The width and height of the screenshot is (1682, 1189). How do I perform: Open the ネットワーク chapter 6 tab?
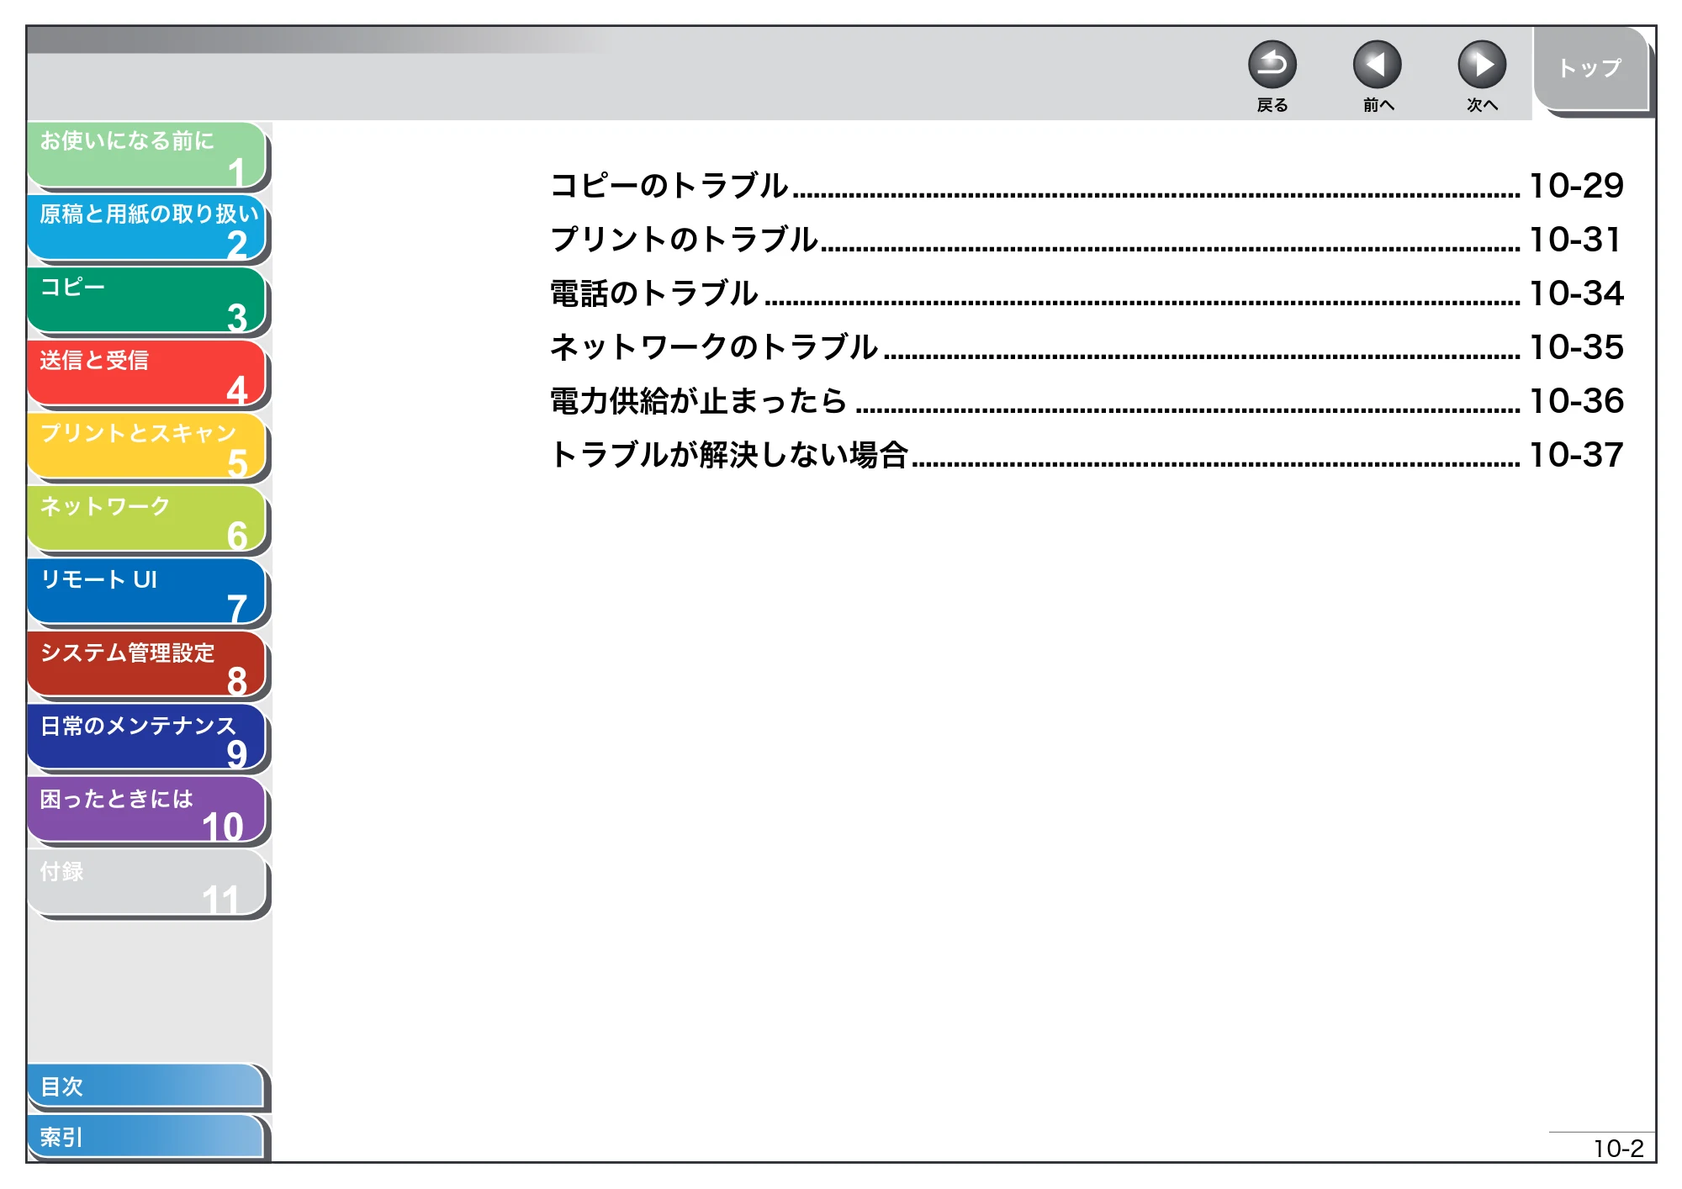(147, 520)
